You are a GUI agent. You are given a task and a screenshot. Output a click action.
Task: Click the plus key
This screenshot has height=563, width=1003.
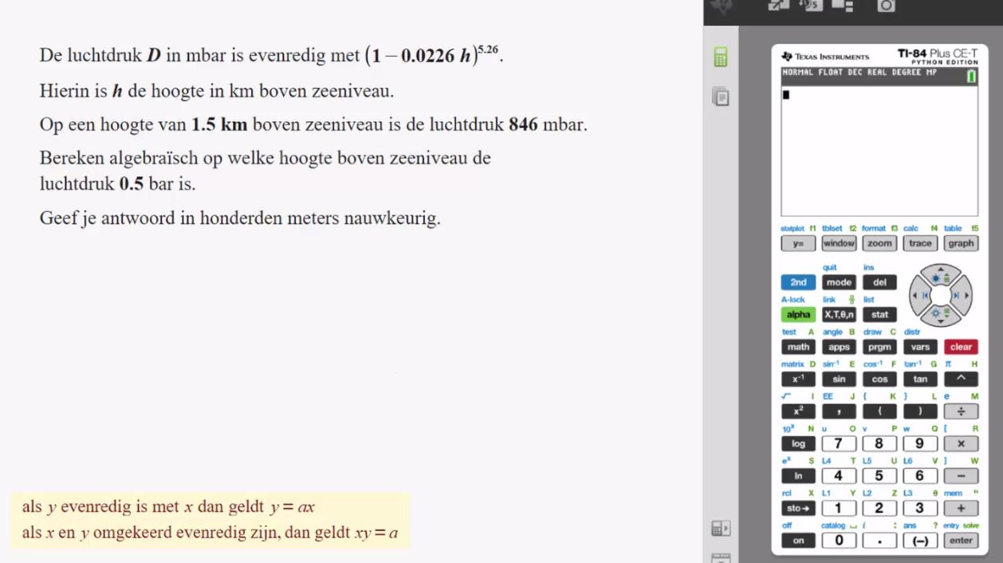pos(961,508)
